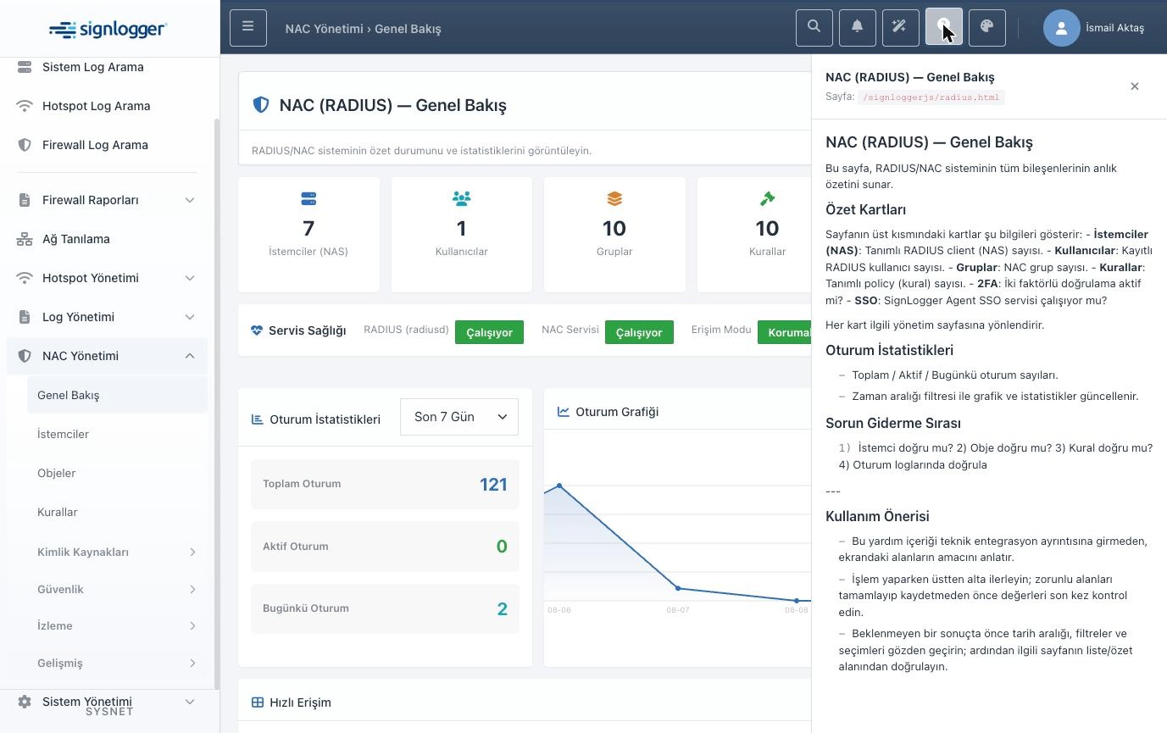This screenshot has width=1167, height=733.
Task: Click the 08-07 data point on Oturum Grafiği
Action: (x=678, y=588)
